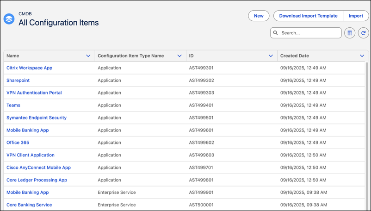Open the column settings table icon
The image size is (371, 211).
350,33
